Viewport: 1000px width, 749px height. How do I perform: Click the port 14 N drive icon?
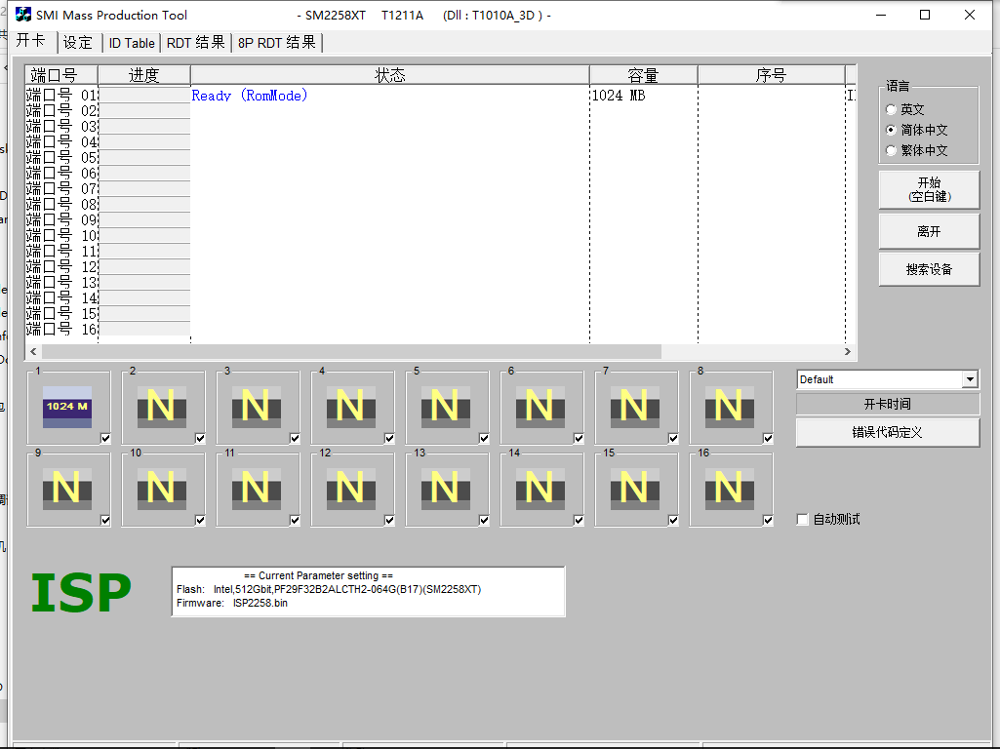[540, 489]
